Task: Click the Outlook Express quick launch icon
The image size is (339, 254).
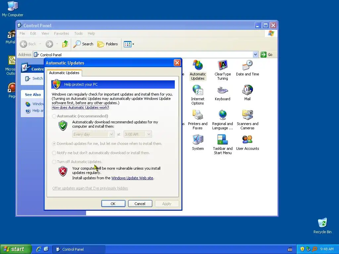Action: tap(46, 249)
